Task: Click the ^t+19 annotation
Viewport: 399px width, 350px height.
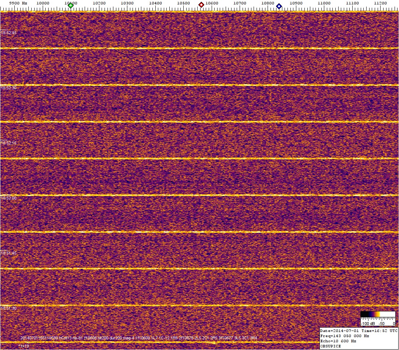Action: pyautogui.click(x=23, y=346)
